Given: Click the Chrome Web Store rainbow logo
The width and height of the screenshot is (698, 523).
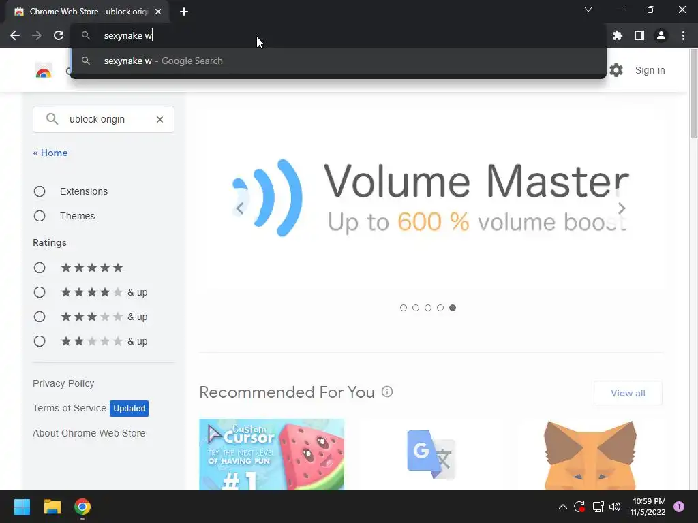Looking at the screenshot, I should pyautogui.click(x=44, y=70).
